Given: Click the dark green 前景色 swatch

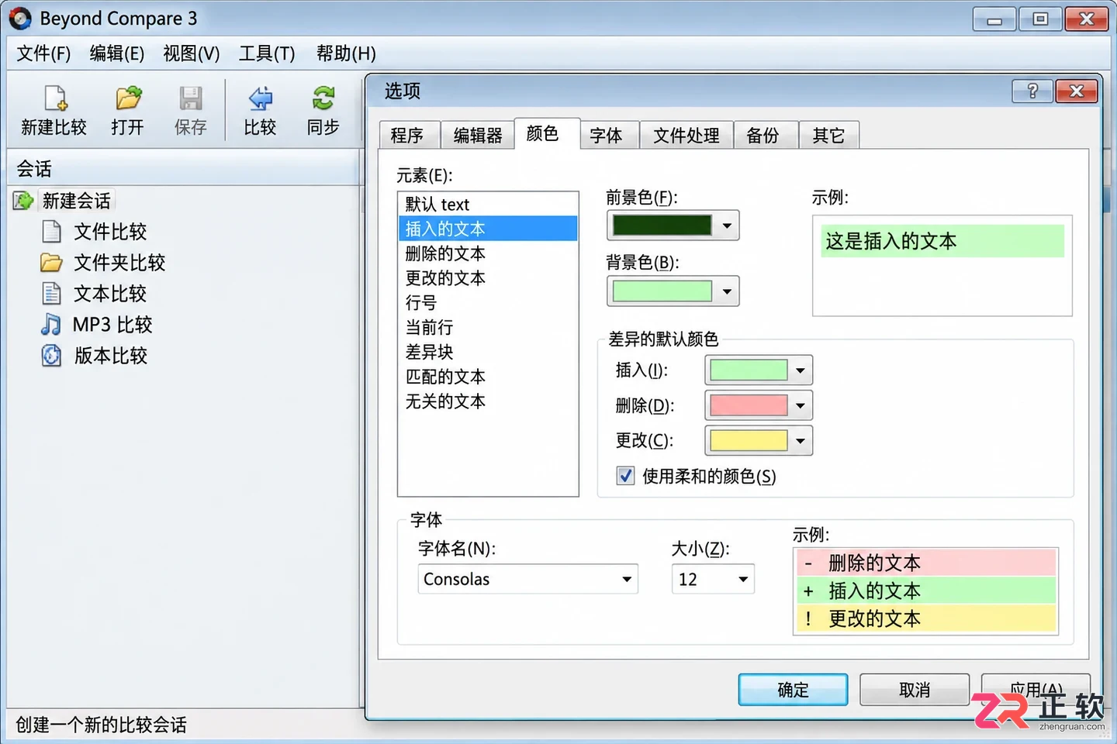Looking at the screenshot, I should 662,226.
